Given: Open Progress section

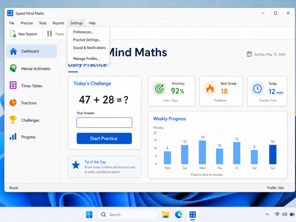Looking at the screenshot, I should tap(31, 137).
